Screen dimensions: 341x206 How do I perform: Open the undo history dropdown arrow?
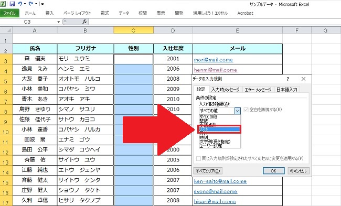tap(25, 4)
